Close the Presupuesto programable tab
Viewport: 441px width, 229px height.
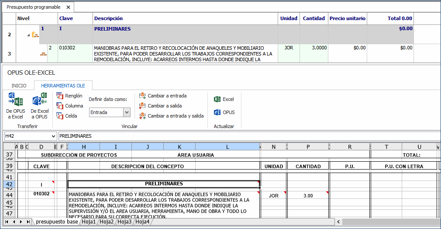[x=69, y=7]
